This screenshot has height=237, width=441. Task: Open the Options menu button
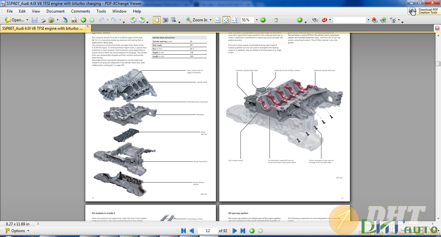[x=17, y=231]
